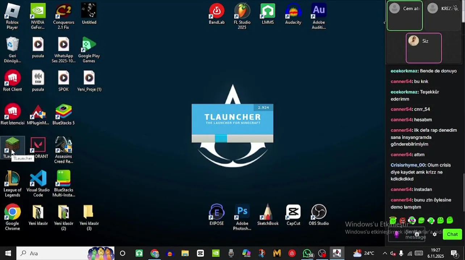Launch BandLab desktop shortcut
Image resolution: width=465 pixels, height=260 pixels.
pos(217,14)
